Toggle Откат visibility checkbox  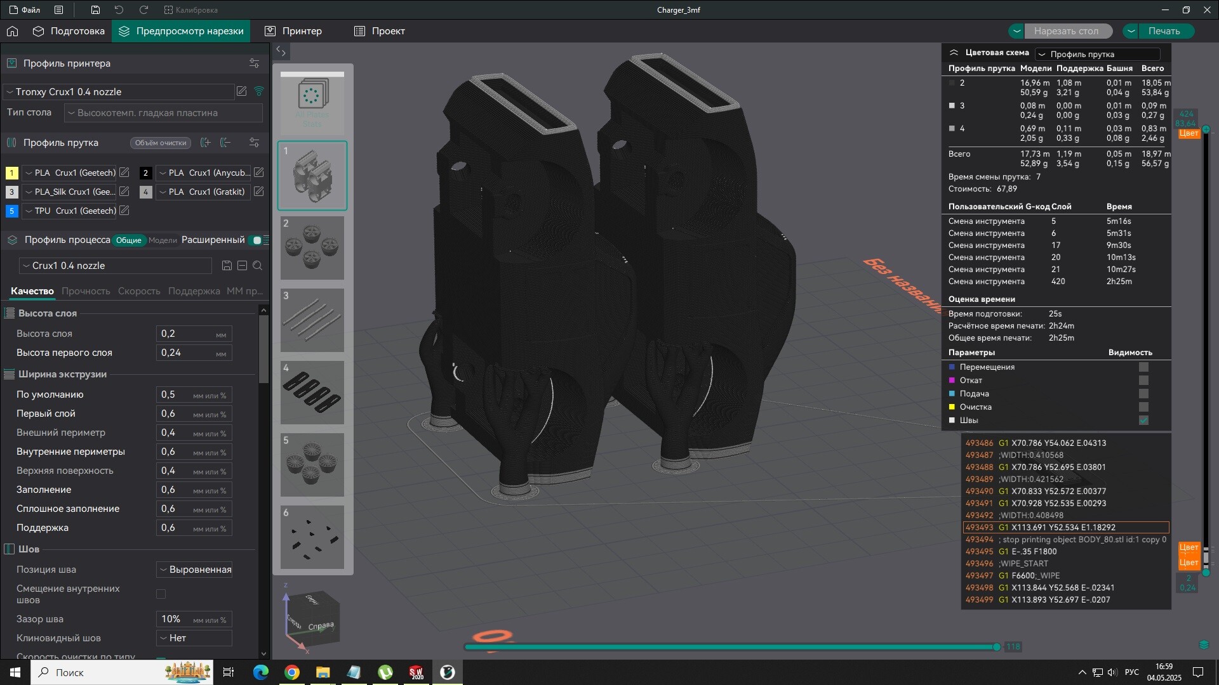(x=1143, y=381)
